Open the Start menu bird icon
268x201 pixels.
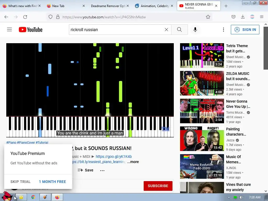(x=8, y=196)
